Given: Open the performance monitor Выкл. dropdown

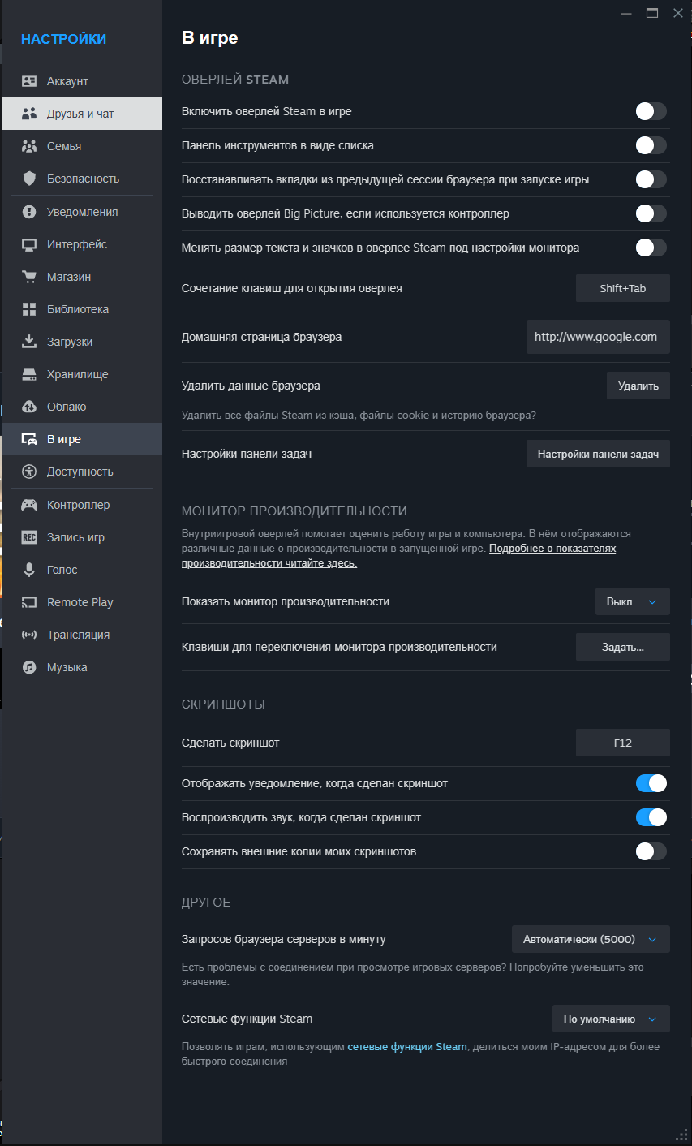Looking at the screenshot, I should [x=632, y=601].
